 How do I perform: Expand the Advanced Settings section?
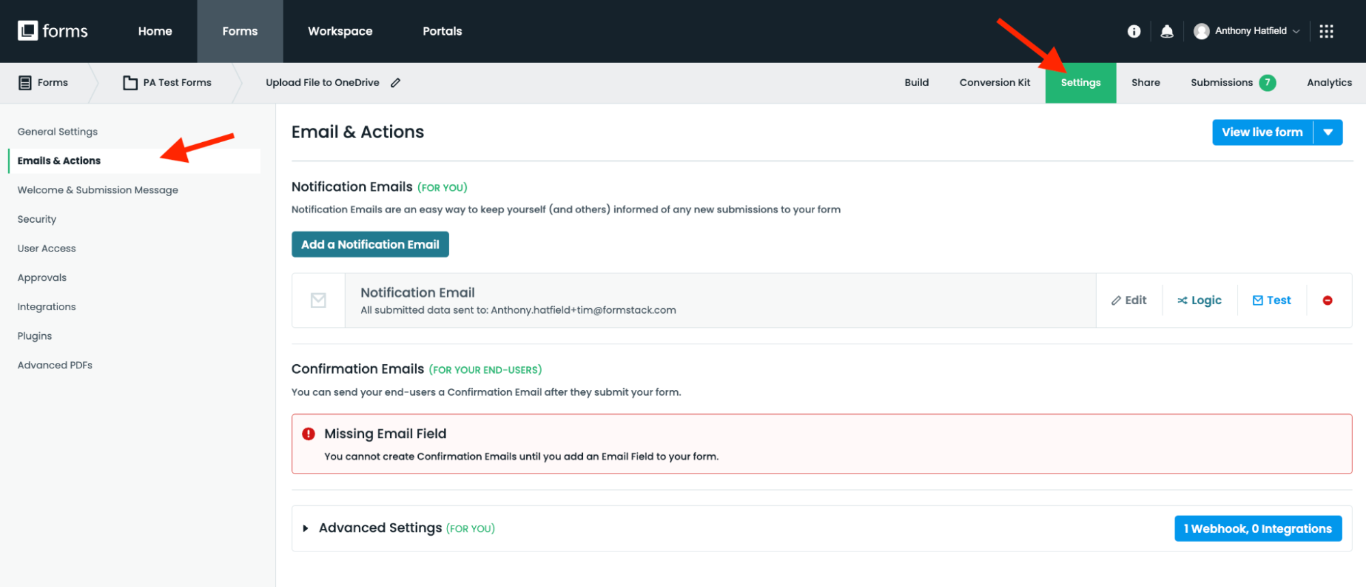(x=305, y=528)
